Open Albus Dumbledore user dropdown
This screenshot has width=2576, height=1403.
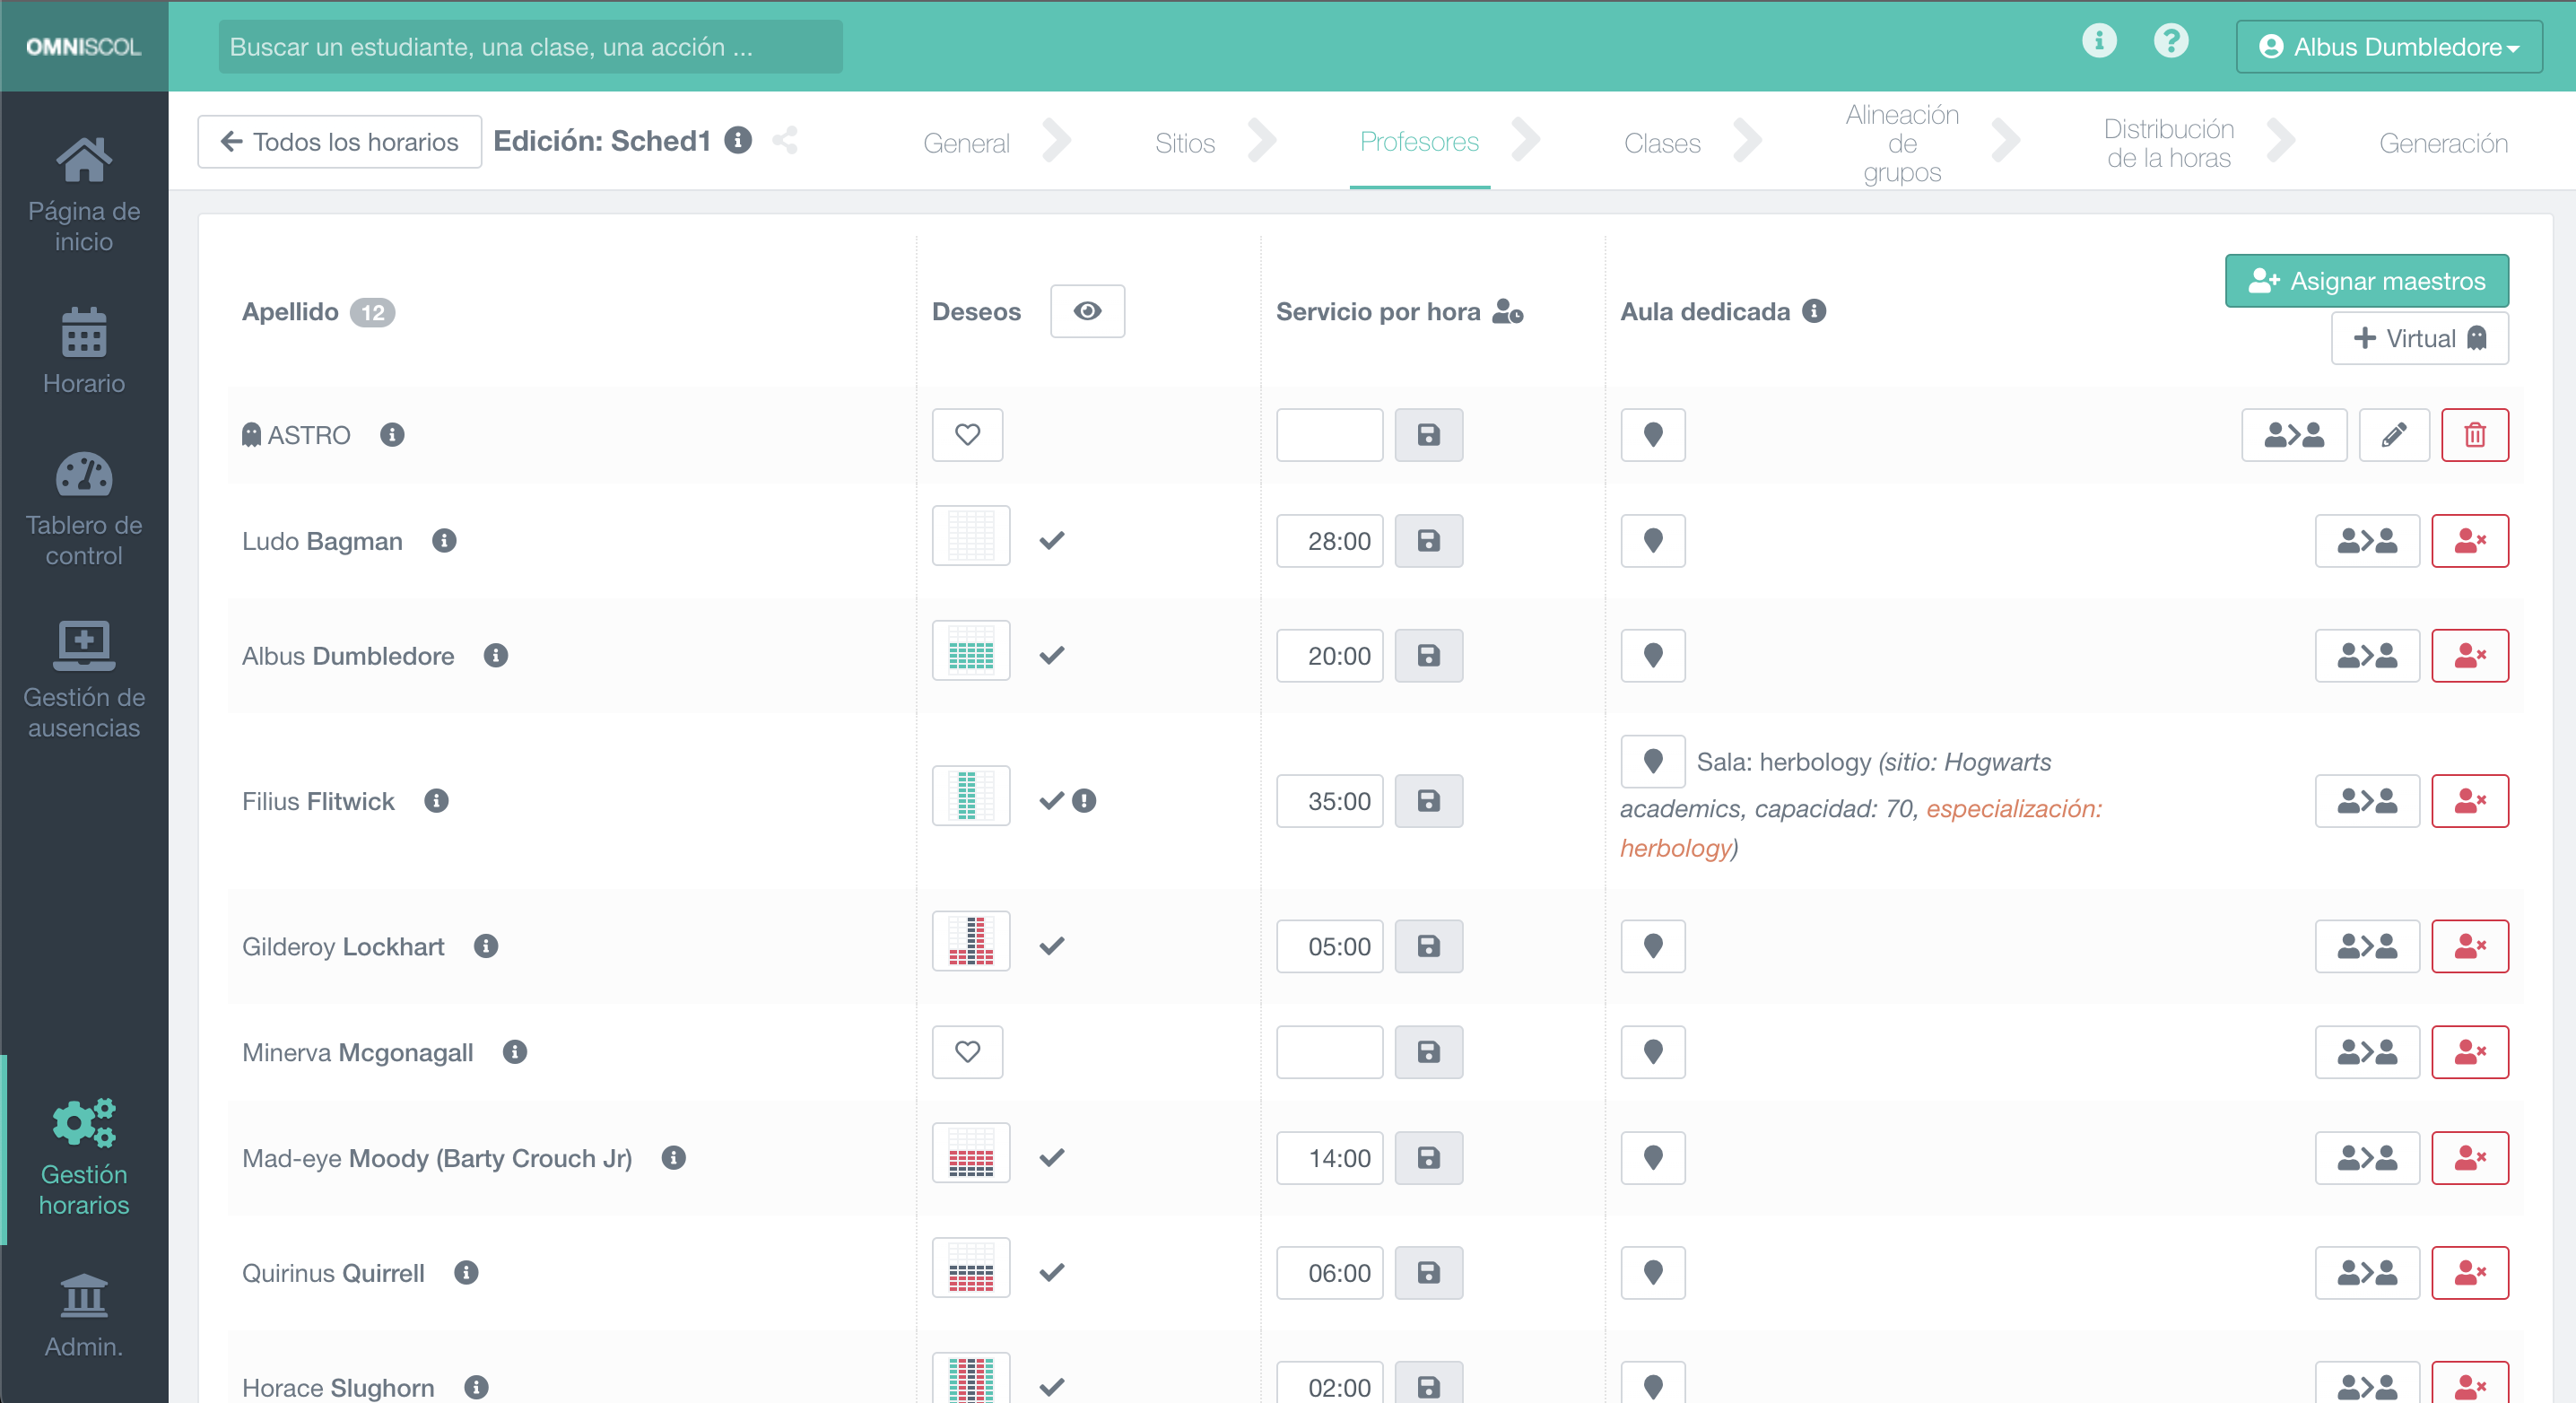click(2388, 47)
